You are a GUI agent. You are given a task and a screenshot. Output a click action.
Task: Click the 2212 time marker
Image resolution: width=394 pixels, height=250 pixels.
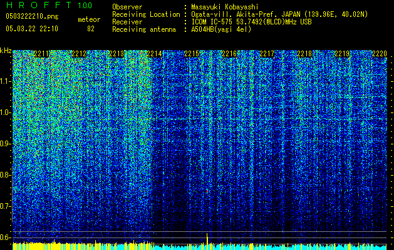pos(79,54)
